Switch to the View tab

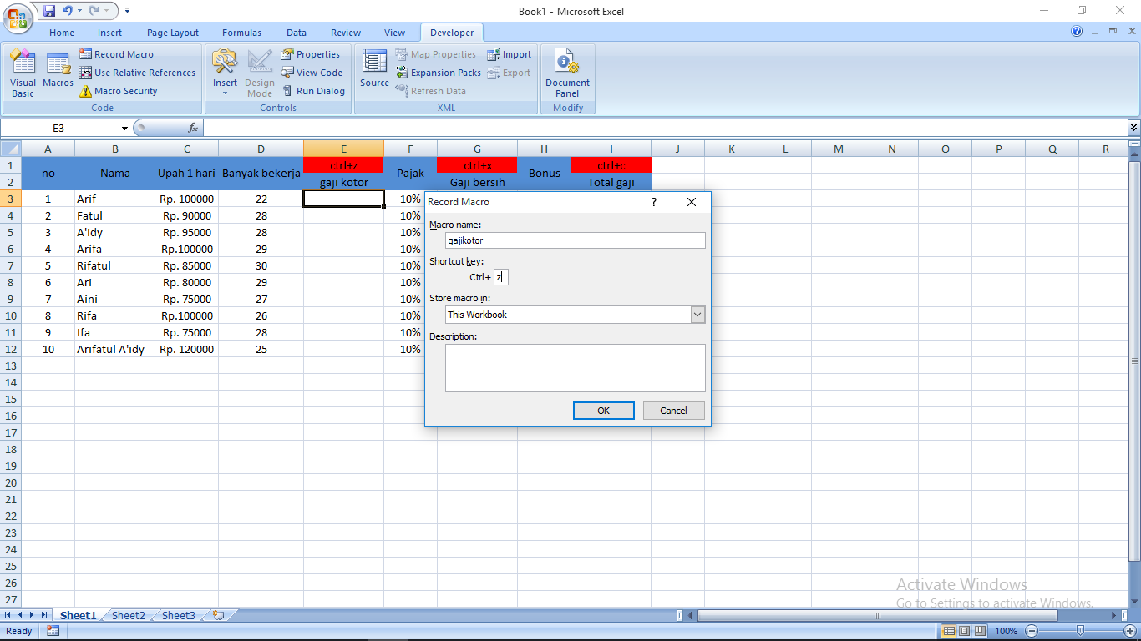click(x=395, y=33)
